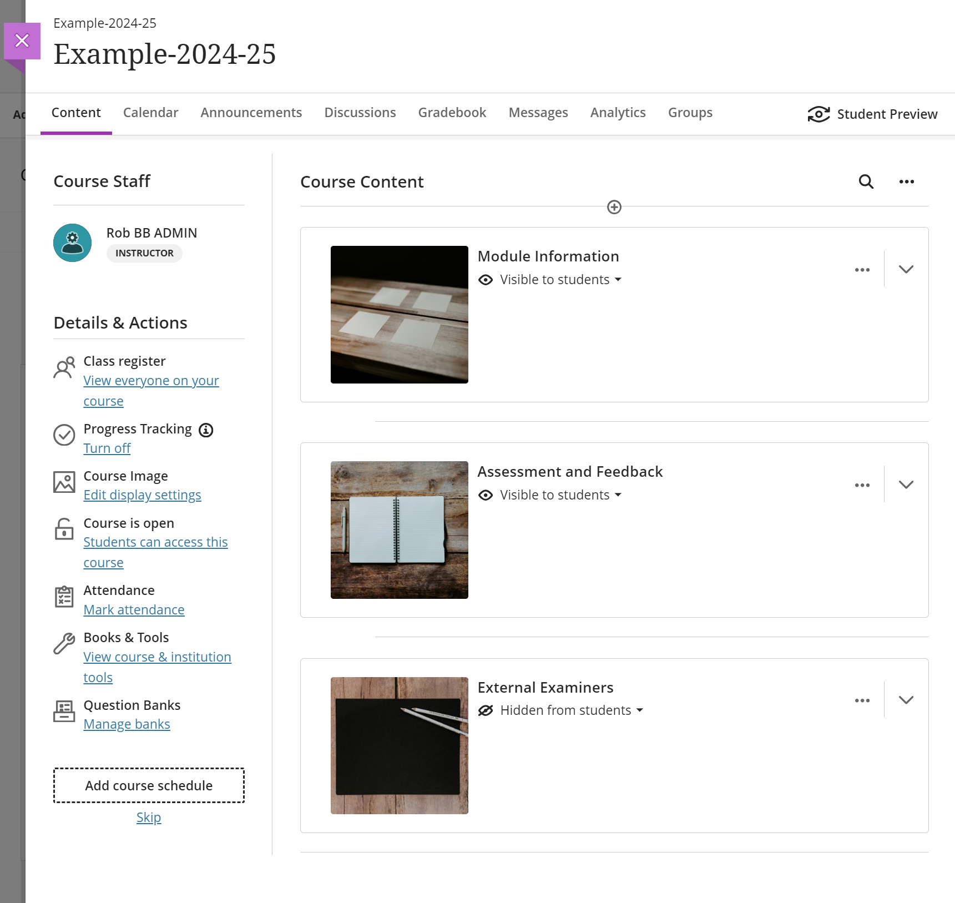Open Module Information visibility dropdown
This screenshot has height=903, width=955.
pyautogui.click(x=560, y=280)
